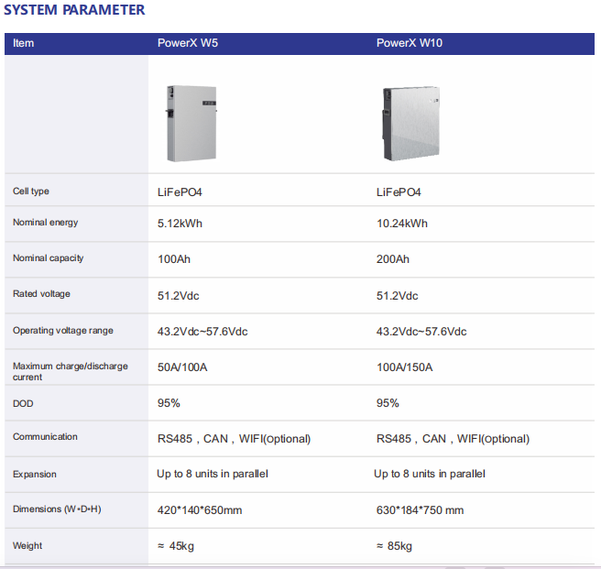Image resolution: width=601 pixels, height=569 pixels.
Task: Click the PowerX W5 column header
Action: click(x=188, y=42)
